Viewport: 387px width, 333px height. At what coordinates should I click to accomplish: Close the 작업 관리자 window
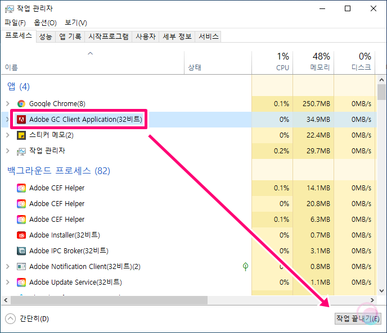point(373,9)
